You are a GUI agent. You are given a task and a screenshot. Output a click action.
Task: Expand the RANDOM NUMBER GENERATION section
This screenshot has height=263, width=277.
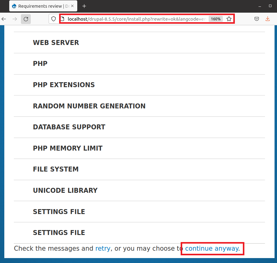tap(89, 106)
